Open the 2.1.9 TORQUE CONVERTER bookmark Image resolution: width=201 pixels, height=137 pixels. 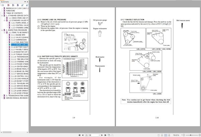pos(20,54)
